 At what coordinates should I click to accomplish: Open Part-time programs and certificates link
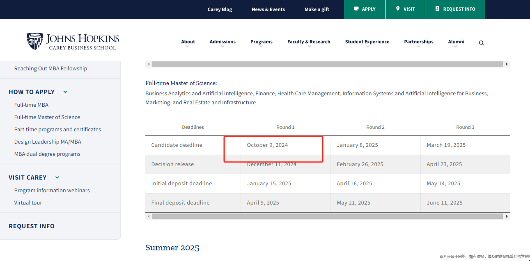(57, 130)
